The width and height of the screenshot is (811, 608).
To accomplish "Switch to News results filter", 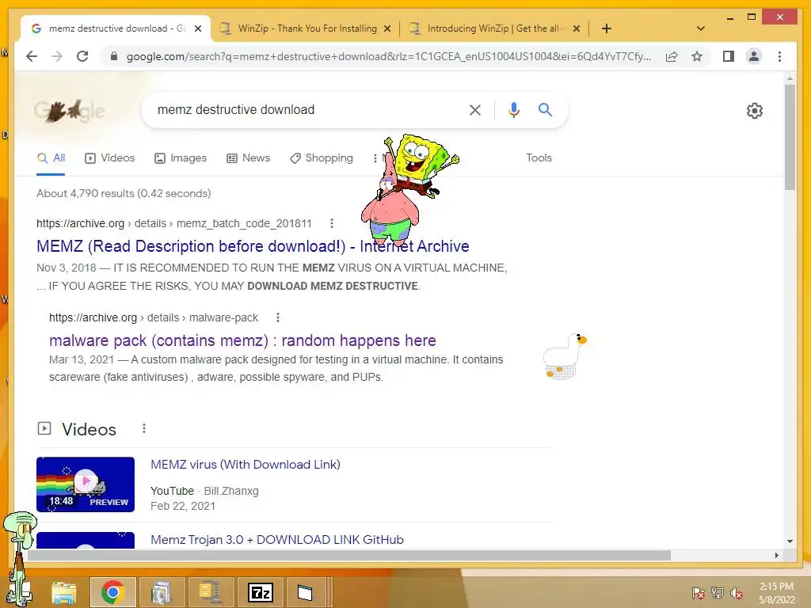I will (x=248, y=158).
